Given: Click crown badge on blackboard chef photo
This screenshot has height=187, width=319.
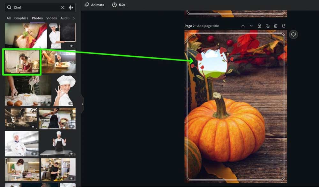Looking at the screenshot, I should click(x=71, y=46).
